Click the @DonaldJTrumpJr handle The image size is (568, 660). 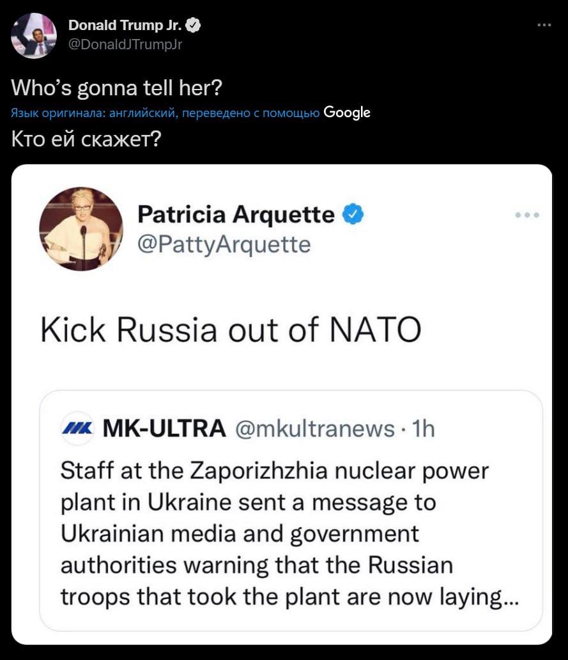point(125,44)
